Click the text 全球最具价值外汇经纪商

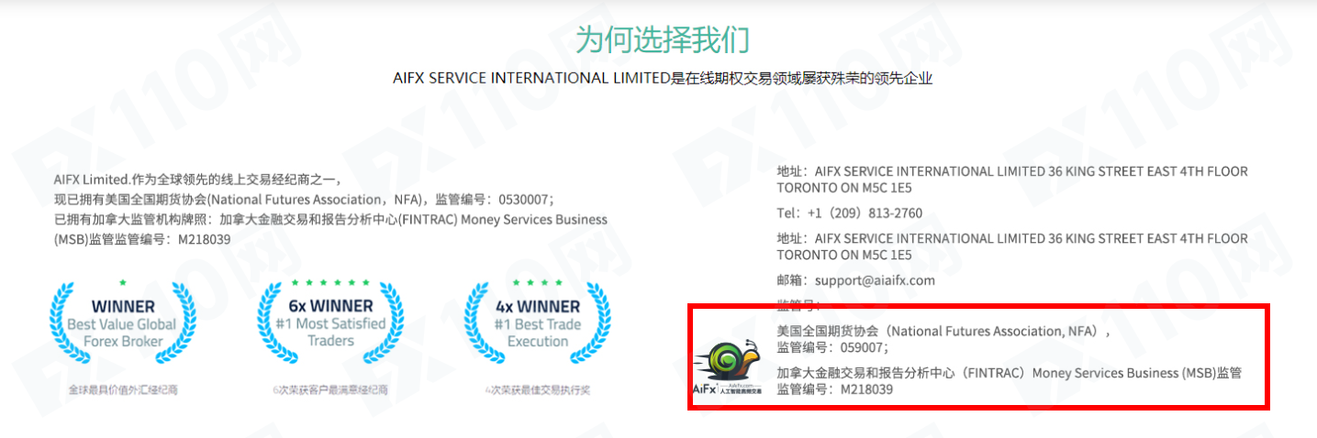pyautogui.click(x=123, y=389)
